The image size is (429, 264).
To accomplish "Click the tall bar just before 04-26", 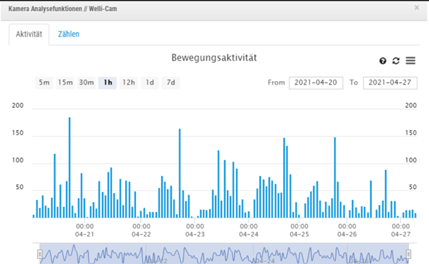I will pos(335,177).
